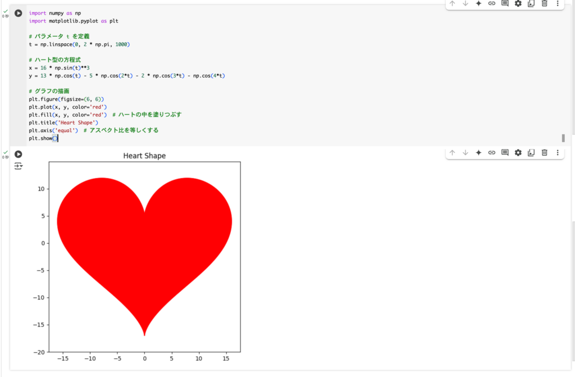Click the code cell's vertical scrollbar thumb
The image size is (575, 377).
pos(563,138)
